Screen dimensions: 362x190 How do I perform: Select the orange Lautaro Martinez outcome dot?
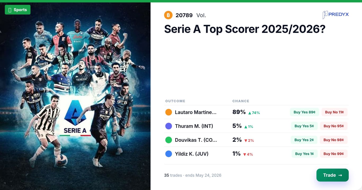[169, 112]
